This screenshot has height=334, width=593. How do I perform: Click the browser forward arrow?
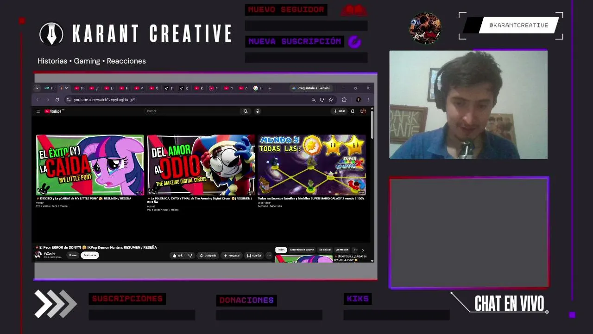pyautogui.click(x=48, y=100)
